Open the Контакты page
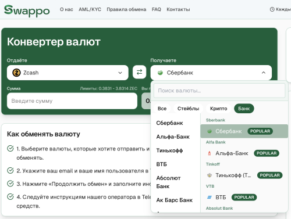The width and height of the screenshot is (291, 219). tap(178, 9)
